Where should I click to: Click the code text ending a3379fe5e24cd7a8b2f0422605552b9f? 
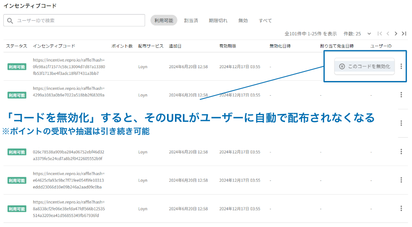coord(69,155)
